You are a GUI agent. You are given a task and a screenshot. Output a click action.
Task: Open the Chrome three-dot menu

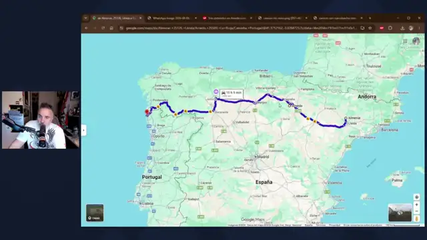click(x=420, y=28)
